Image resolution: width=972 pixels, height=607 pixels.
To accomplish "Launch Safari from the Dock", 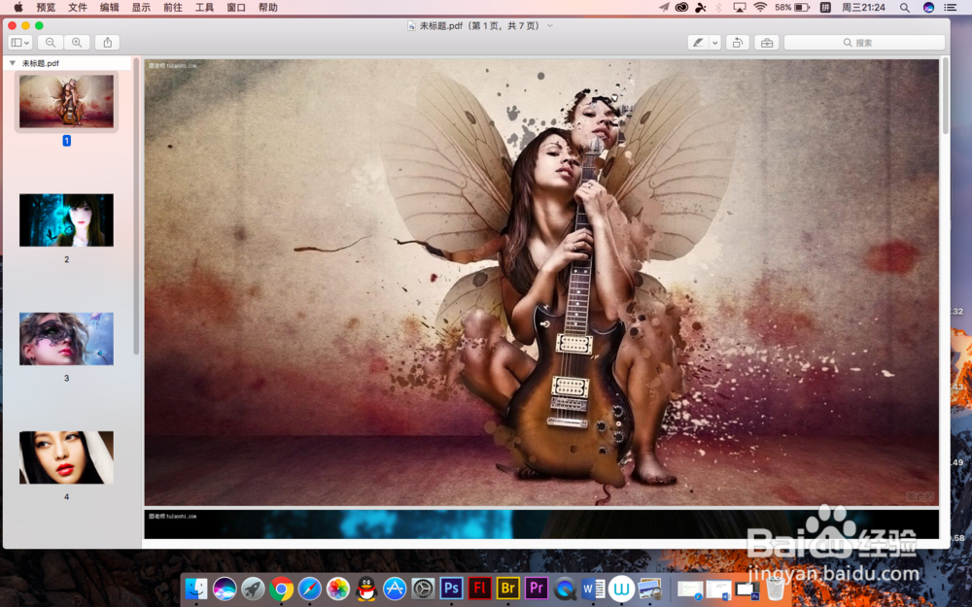I will tap(309, 588).
